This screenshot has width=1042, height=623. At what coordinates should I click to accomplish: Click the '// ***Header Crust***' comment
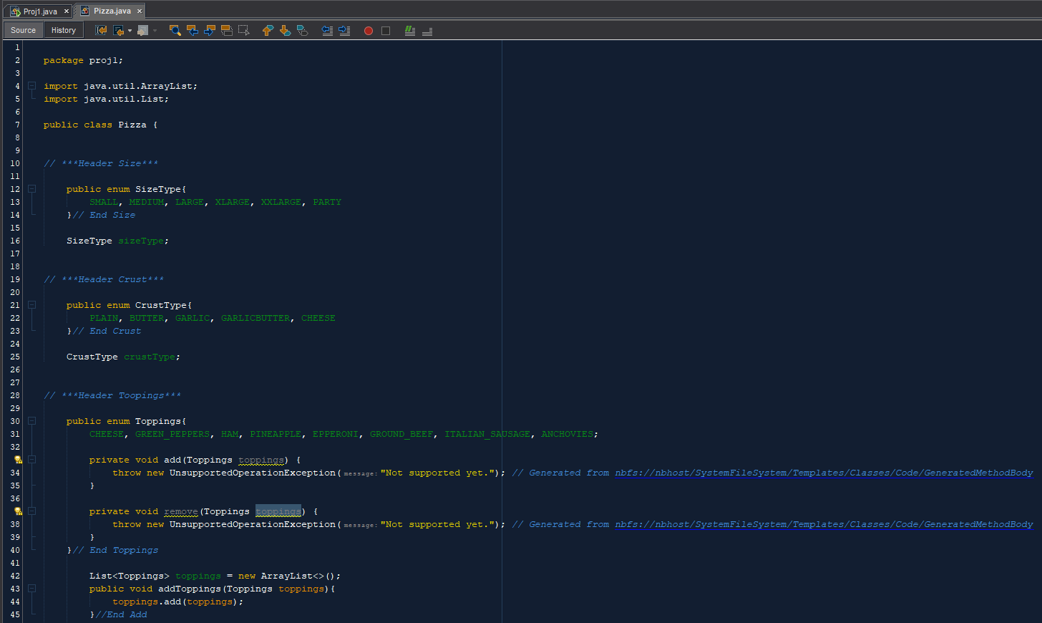click(x=104, y=279)
